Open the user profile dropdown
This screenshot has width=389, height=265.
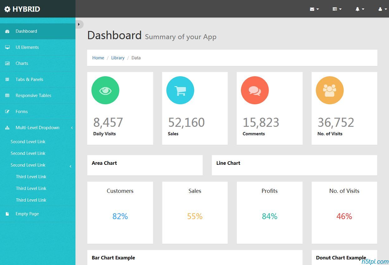coord(382,9)
